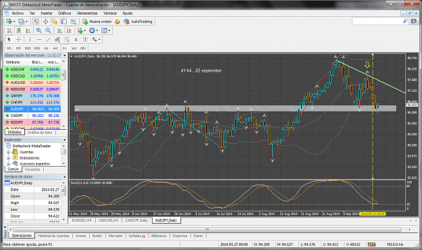Click the terminal horizontal scrollbar
This screenshot has height=250, width=422.
[207, 230]
